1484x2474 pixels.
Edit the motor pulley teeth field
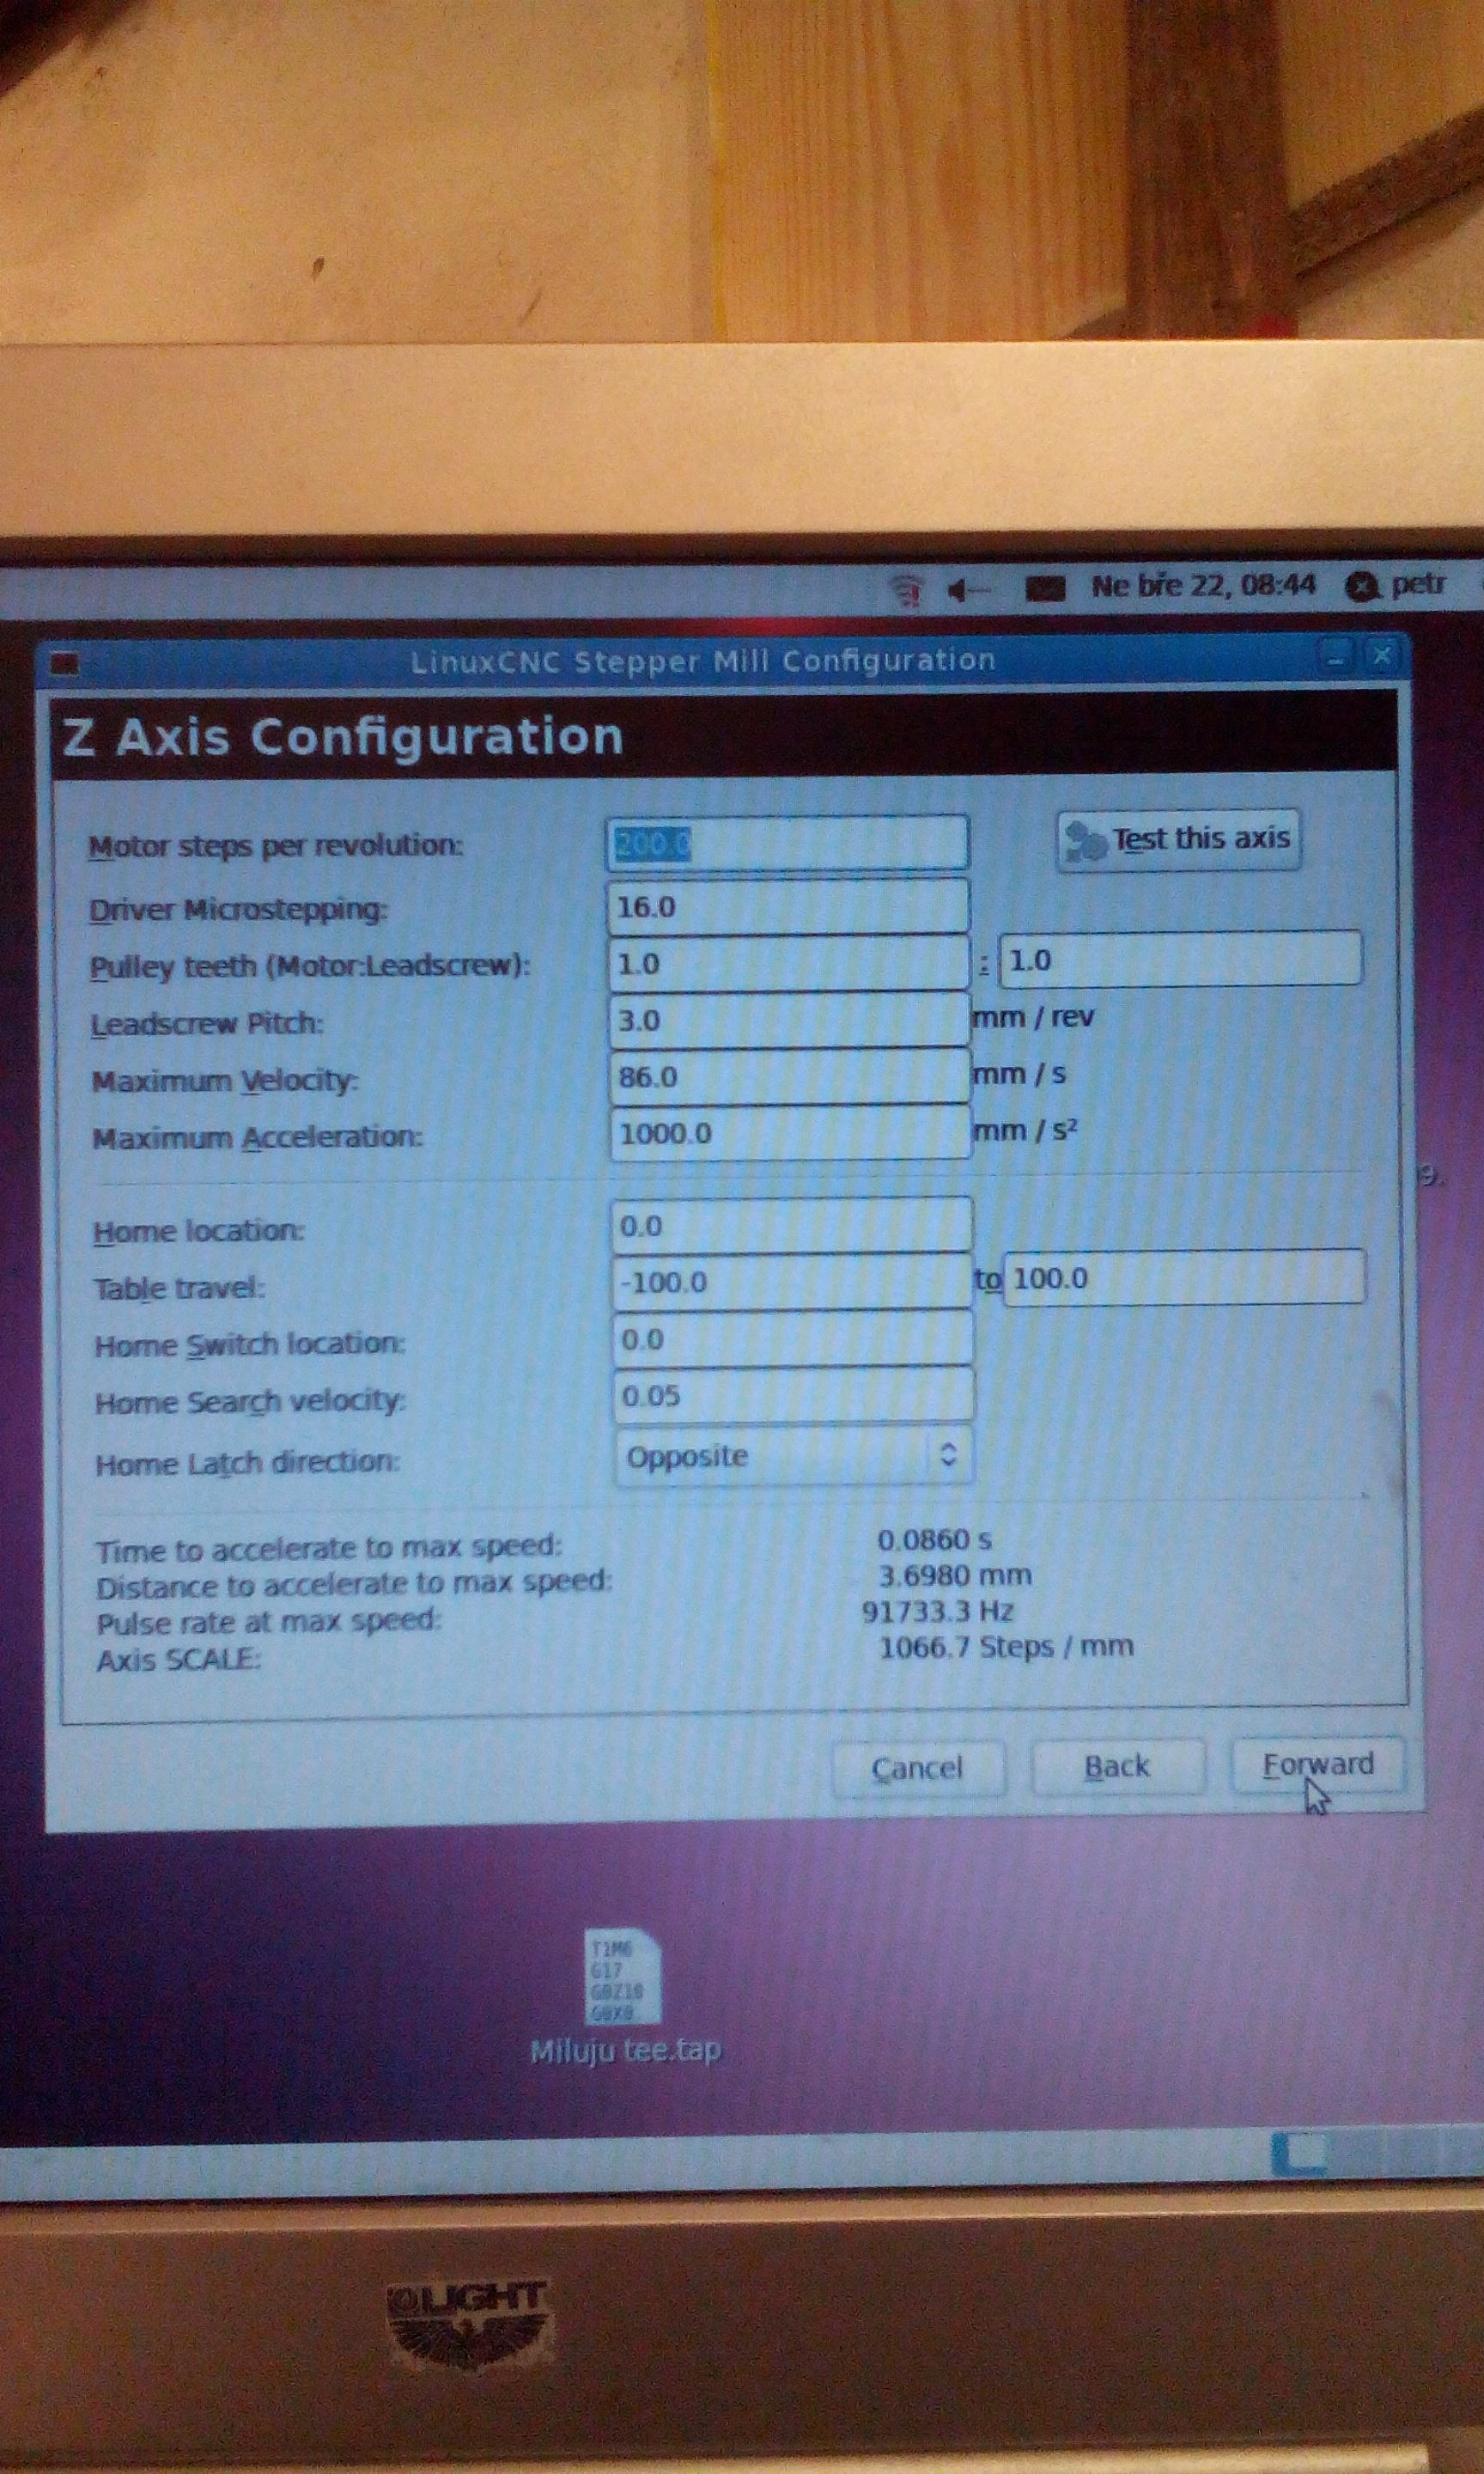[787, 964]
